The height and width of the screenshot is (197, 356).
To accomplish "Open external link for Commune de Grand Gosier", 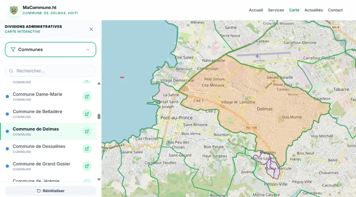I will tap(87, 166).
